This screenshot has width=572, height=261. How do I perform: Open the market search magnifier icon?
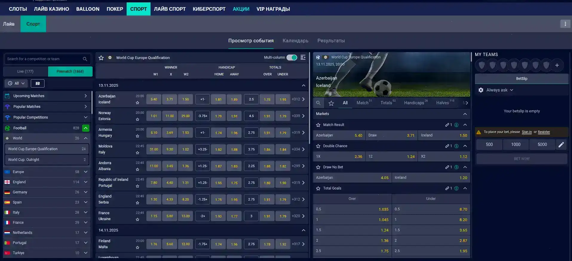[318, 103]
